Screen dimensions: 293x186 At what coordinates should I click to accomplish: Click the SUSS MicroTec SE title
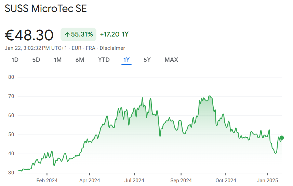point(46,9)
